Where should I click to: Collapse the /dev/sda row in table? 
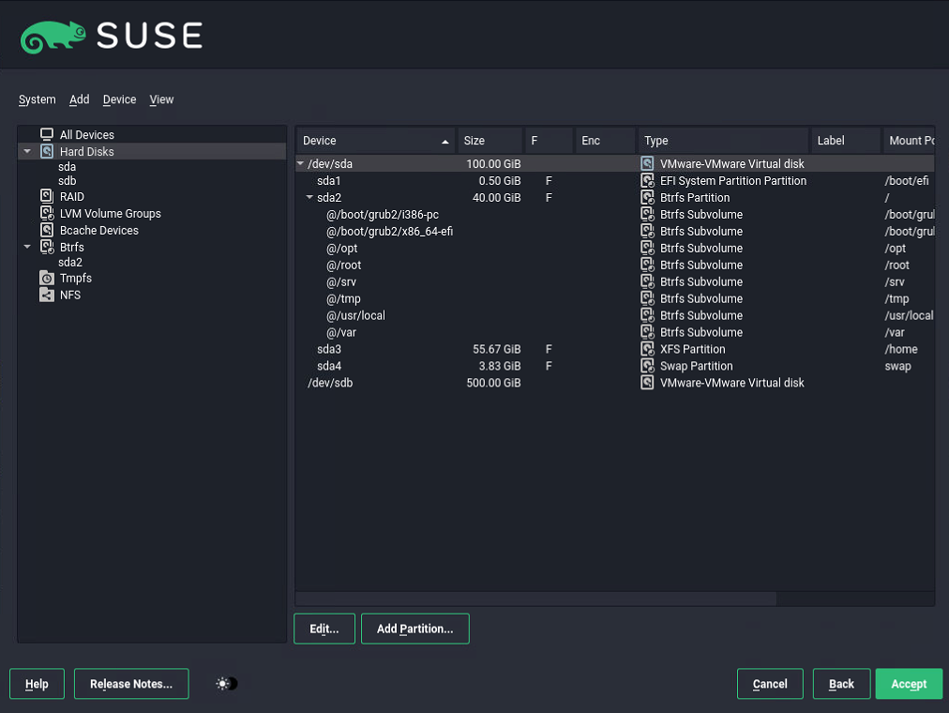click(300, 163)
